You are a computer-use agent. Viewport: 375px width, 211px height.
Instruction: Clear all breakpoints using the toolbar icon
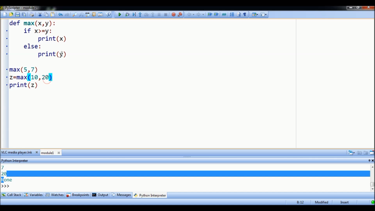[x=180, y=14]
